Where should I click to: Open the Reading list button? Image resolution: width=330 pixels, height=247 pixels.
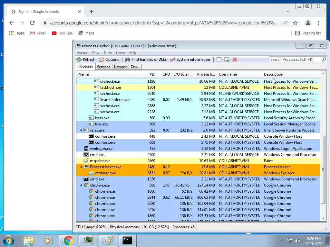308,33
